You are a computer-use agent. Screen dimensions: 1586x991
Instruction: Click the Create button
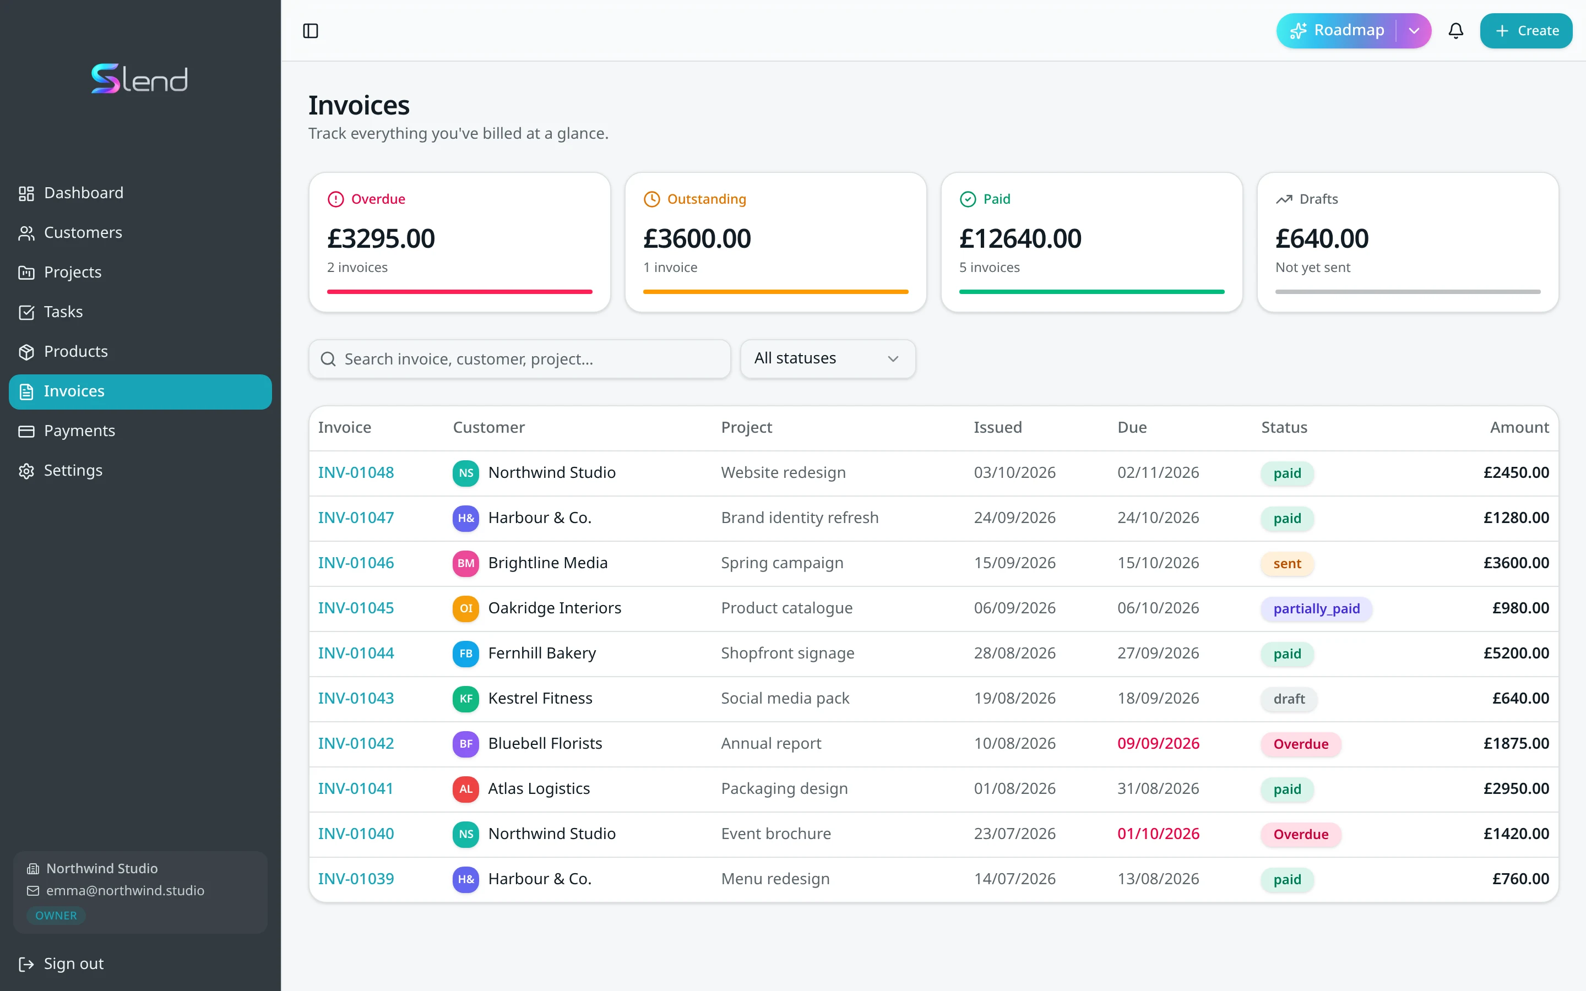pos(1526,31)
